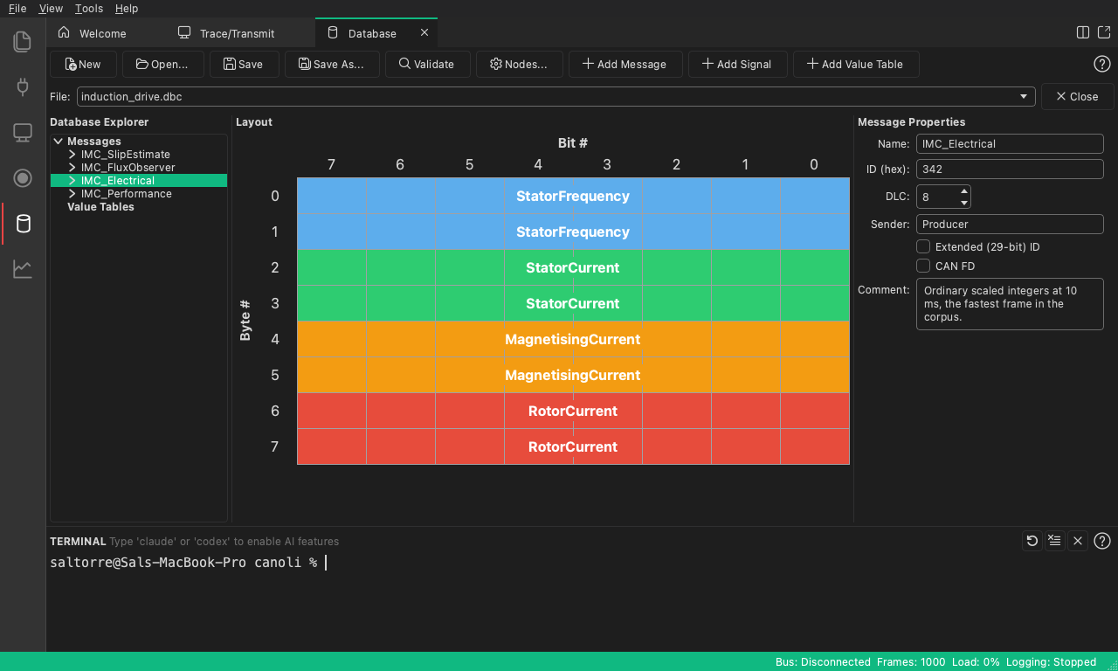Click the message Name input field
This screenshot has height=671, width=1118.
pos(1010,143)
